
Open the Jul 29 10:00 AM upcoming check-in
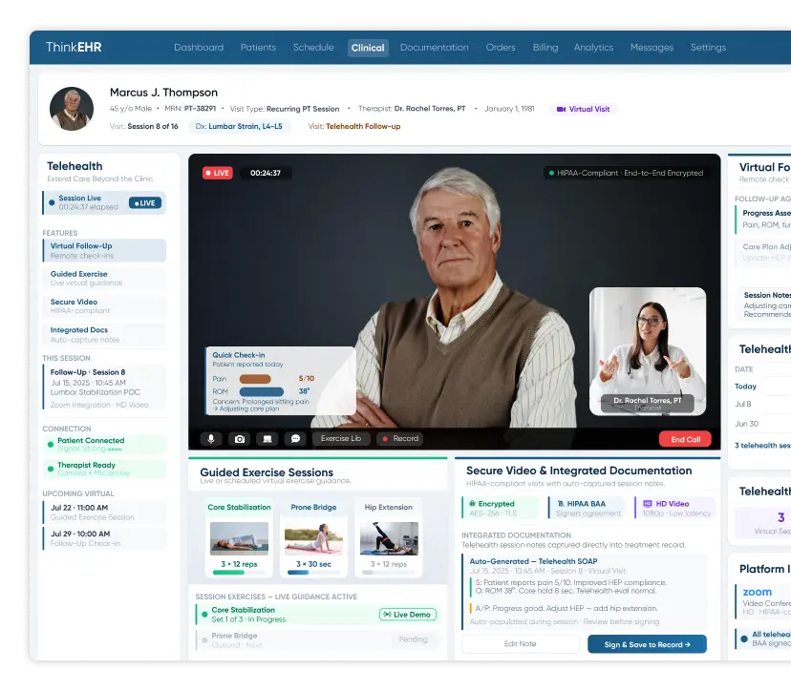tap(104, 538)
